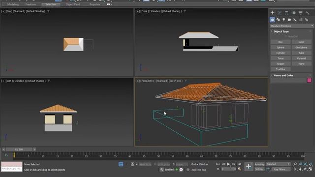Select the Orbit viewport icon
315x177 pixels.
click(x=305, y=169)
